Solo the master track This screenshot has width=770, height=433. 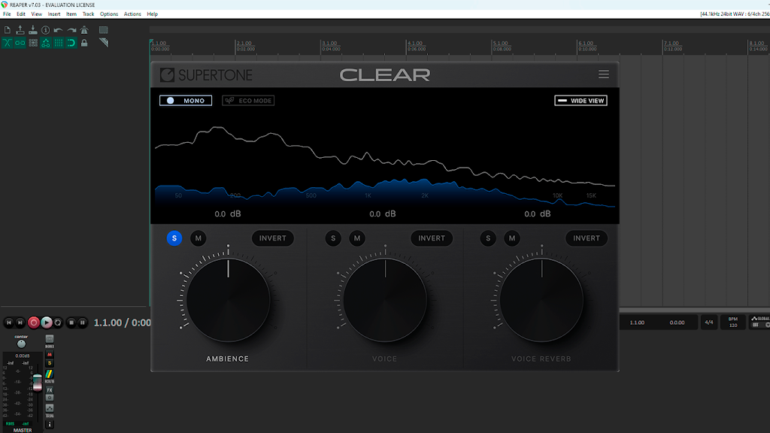coord(50,363)
